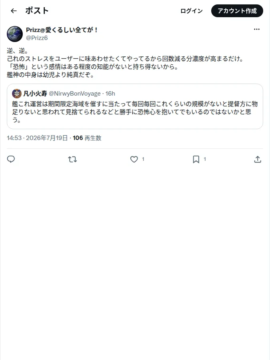Screen dimensions: 270x360
Task: Click the 14:53 · 2026年7月19日 timestamp
Action: tap(37, 138)
